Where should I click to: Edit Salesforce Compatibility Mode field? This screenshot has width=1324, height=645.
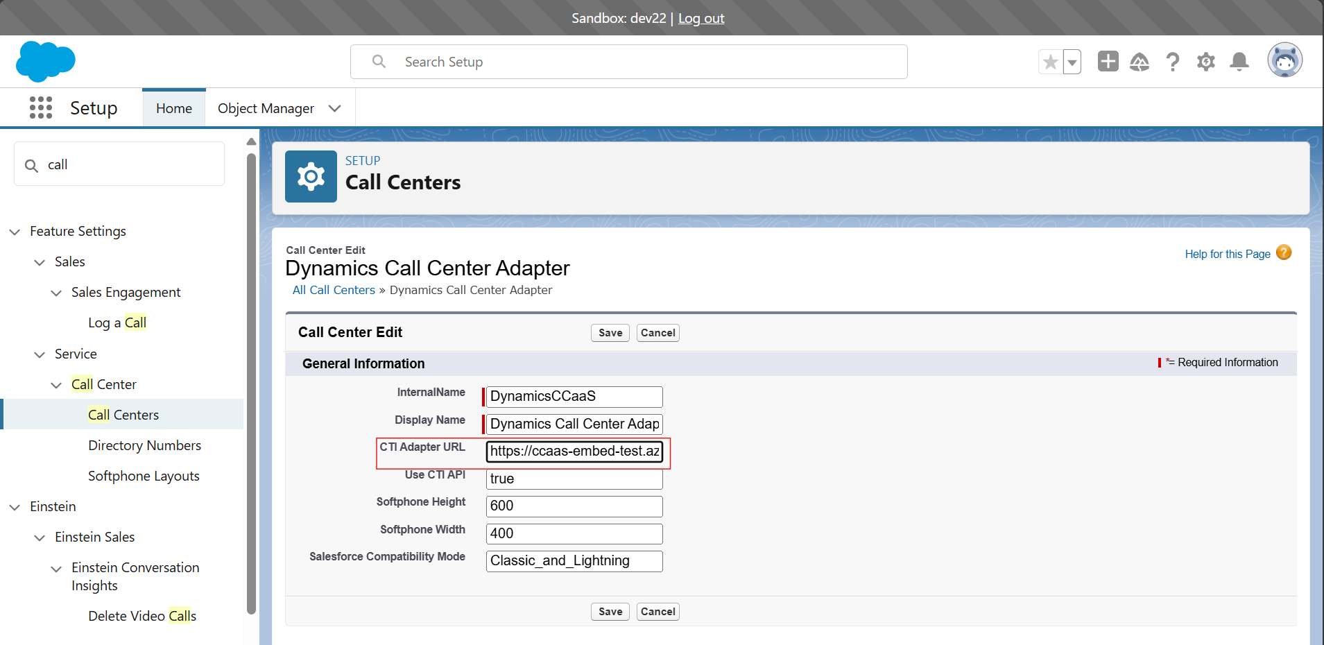pyautogui.click(x=574, y=561)
